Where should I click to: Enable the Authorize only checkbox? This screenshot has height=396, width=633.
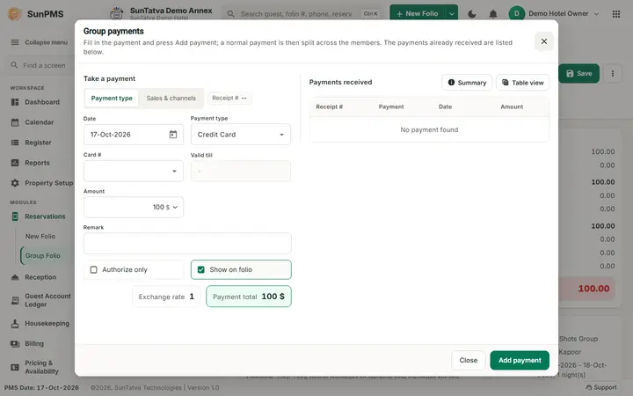(x=94, y=269)
